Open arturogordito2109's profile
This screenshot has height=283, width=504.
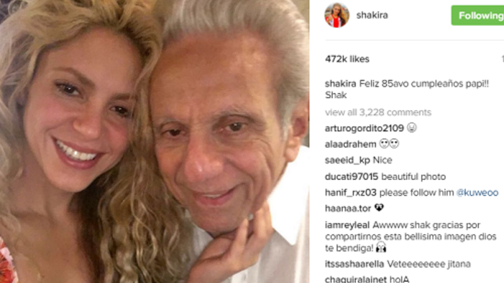(364, 128)
